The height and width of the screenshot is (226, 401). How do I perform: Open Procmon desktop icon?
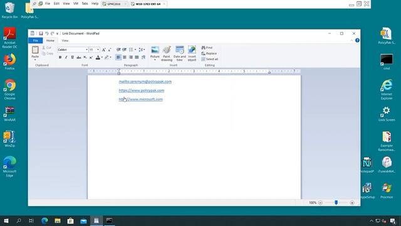pos(387,191)
